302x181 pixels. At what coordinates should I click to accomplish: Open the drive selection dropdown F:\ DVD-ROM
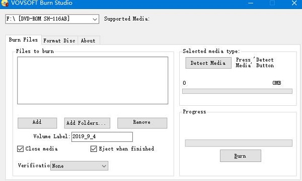52,19
